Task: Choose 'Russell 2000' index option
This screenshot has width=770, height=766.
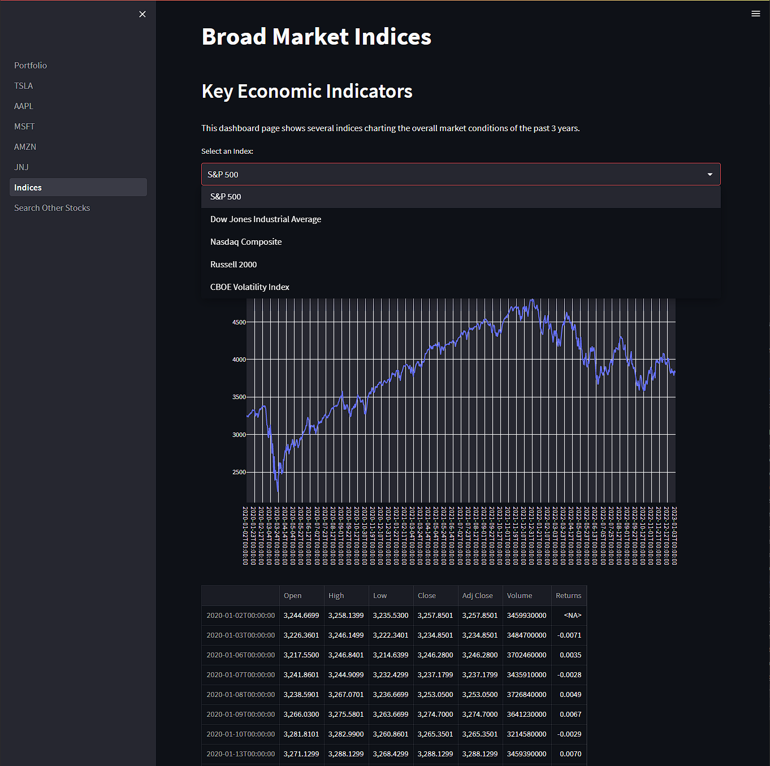Action: pyautogui.click(x=233, y=264)
